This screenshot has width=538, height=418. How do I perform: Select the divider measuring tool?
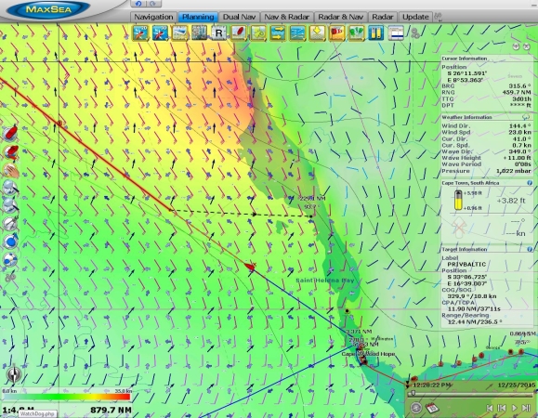coord(10,224)
